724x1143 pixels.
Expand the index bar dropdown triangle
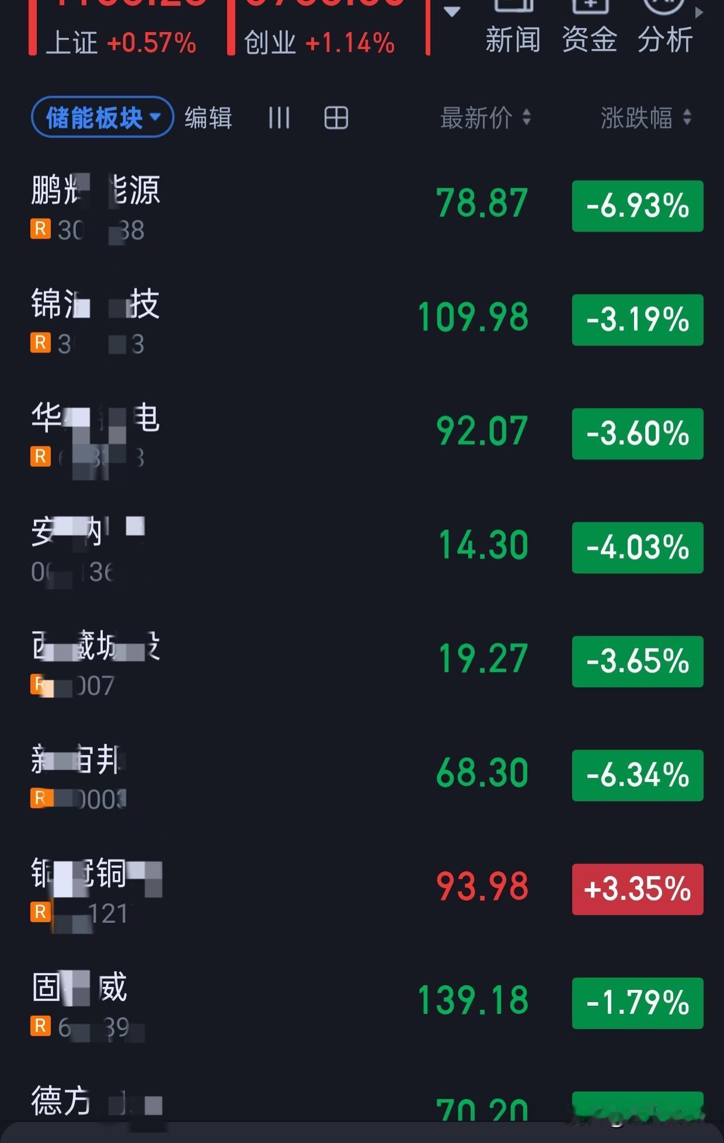tap(452, 11)
